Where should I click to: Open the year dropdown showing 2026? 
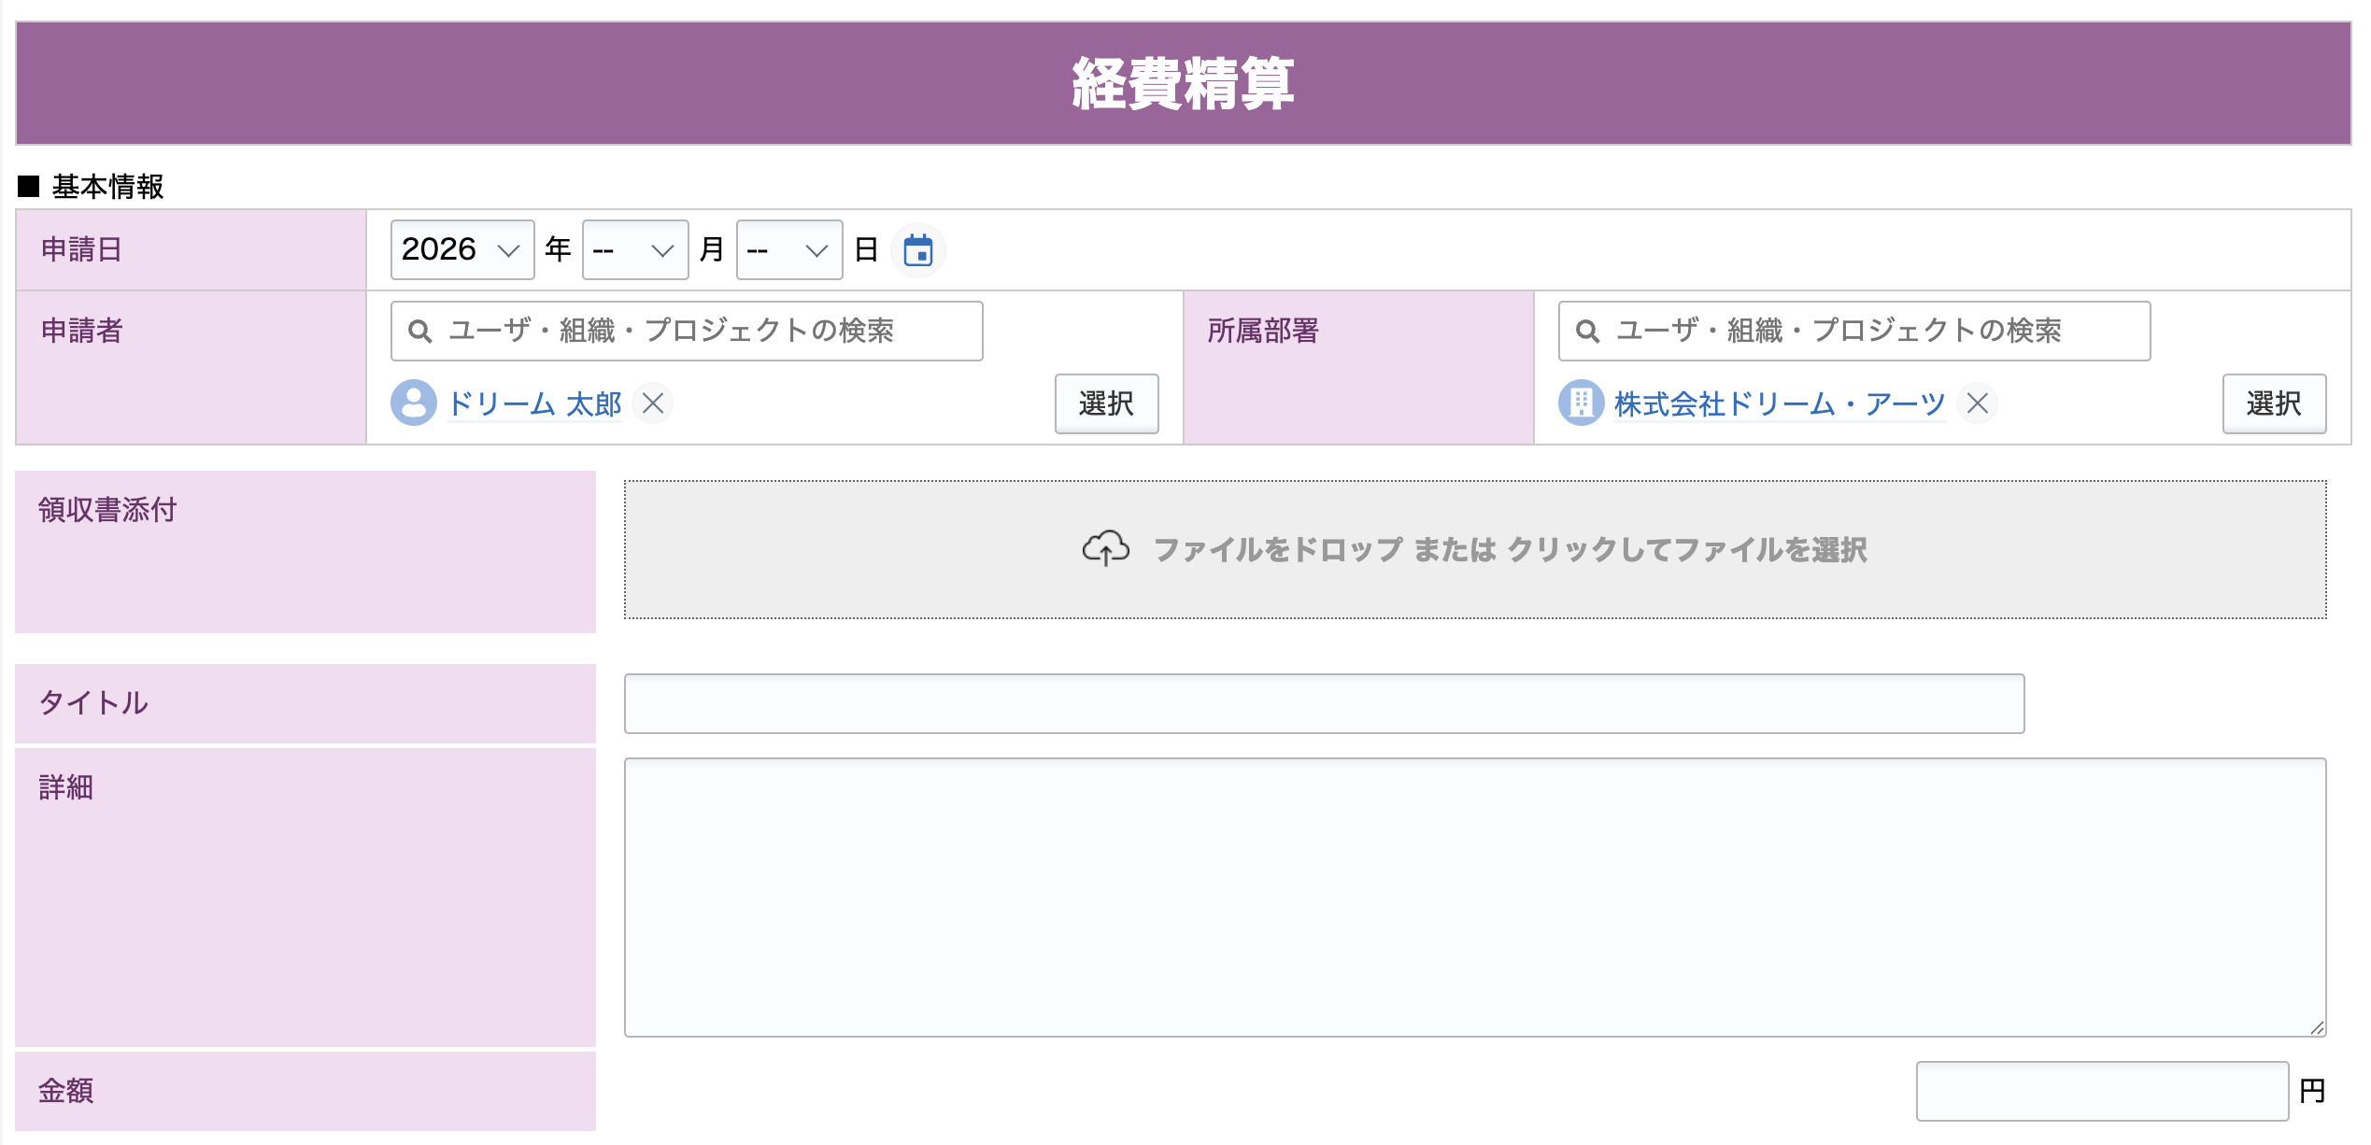coord(462,250)
